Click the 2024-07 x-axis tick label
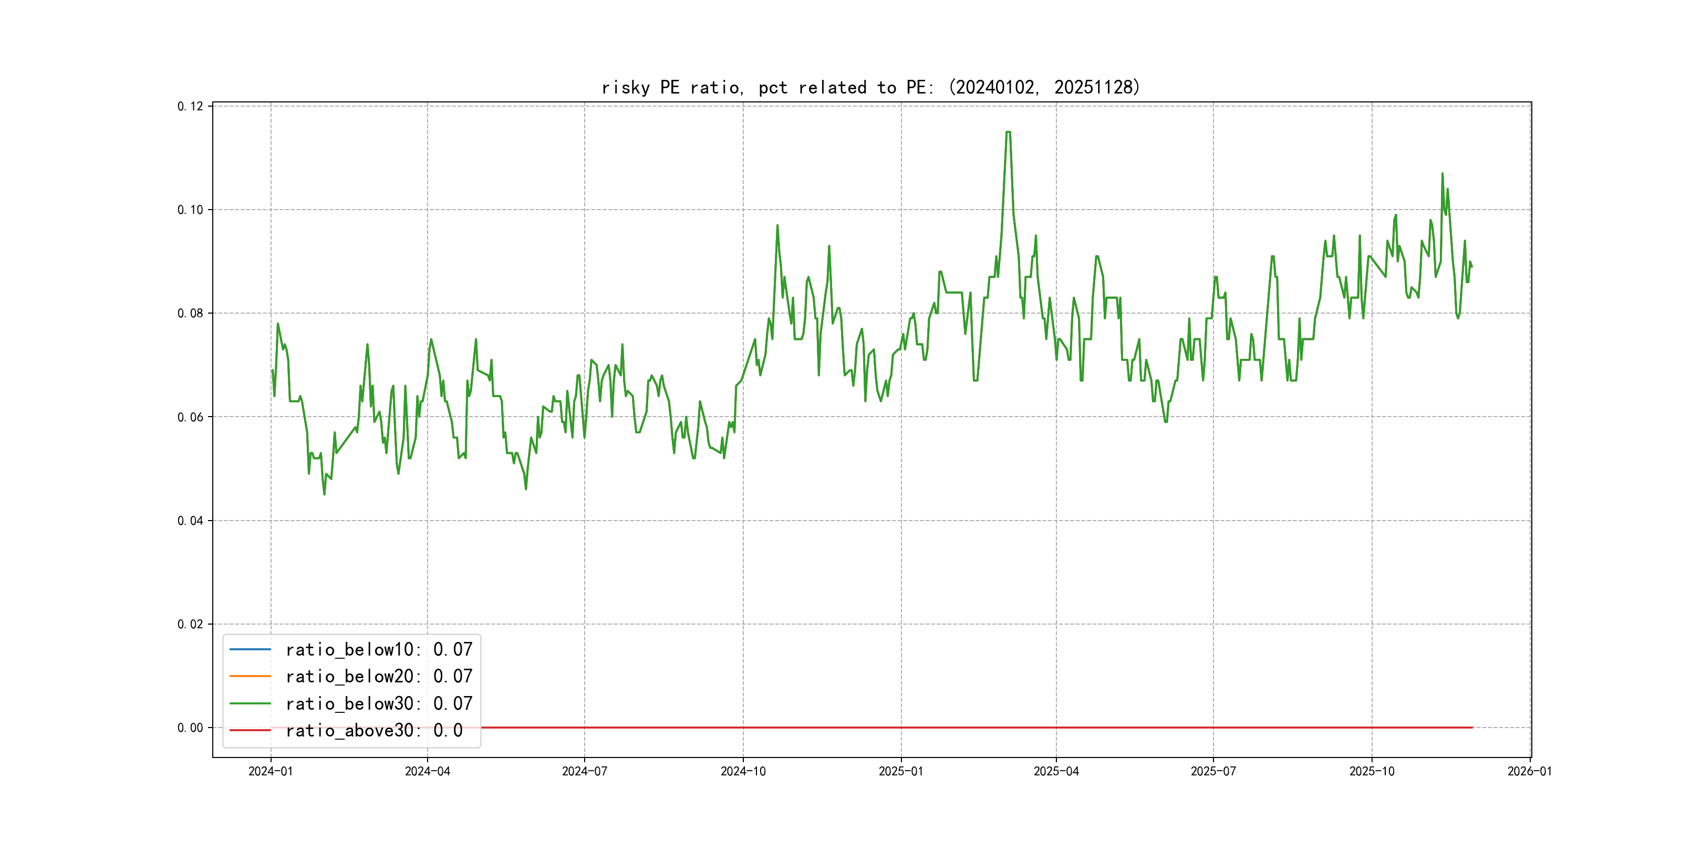 [584, 771]
